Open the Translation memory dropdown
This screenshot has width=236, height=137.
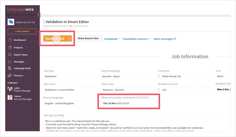tap(136, 39)
